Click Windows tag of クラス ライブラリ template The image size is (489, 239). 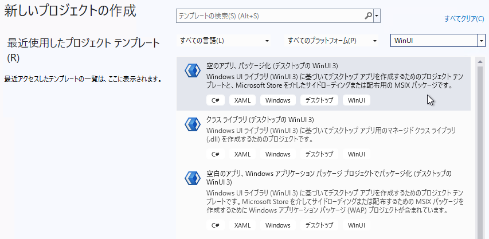(278, 154)
